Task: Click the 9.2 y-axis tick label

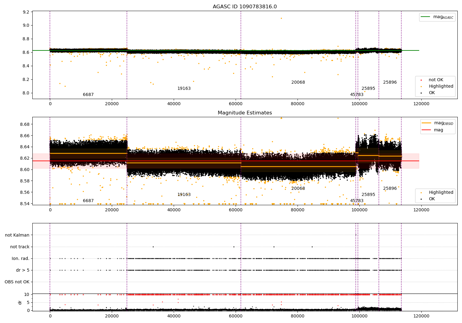Action: click(26, 12)
